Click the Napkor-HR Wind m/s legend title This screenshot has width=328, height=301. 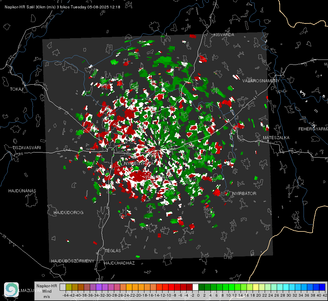tap(47, 291)
